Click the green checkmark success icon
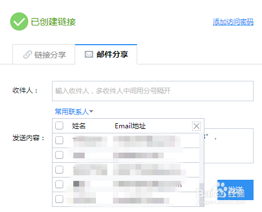 click(x=19, y=21)
